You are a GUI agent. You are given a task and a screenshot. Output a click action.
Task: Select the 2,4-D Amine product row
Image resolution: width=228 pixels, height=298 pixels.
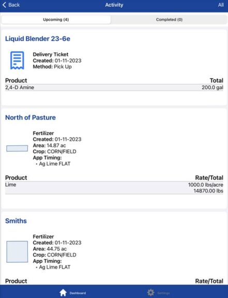[114, 87]
